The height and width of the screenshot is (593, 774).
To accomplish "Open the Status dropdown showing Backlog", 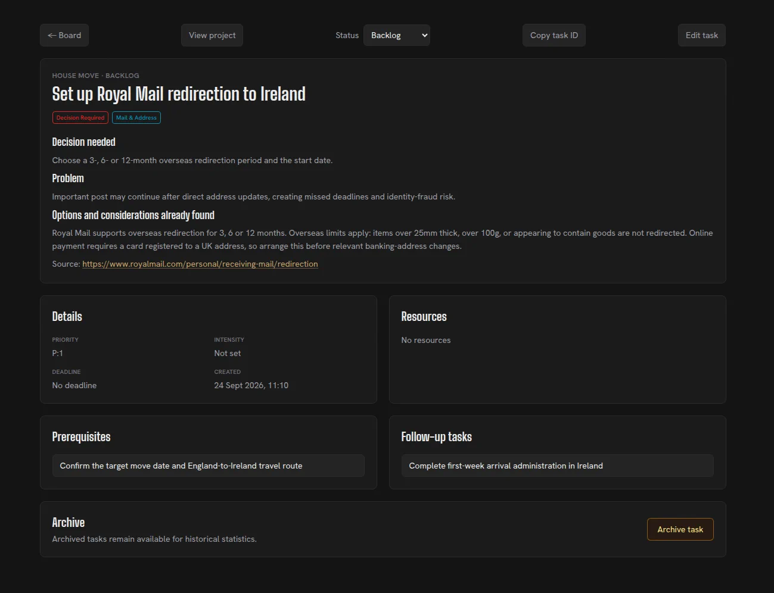I will coord(397,35).
